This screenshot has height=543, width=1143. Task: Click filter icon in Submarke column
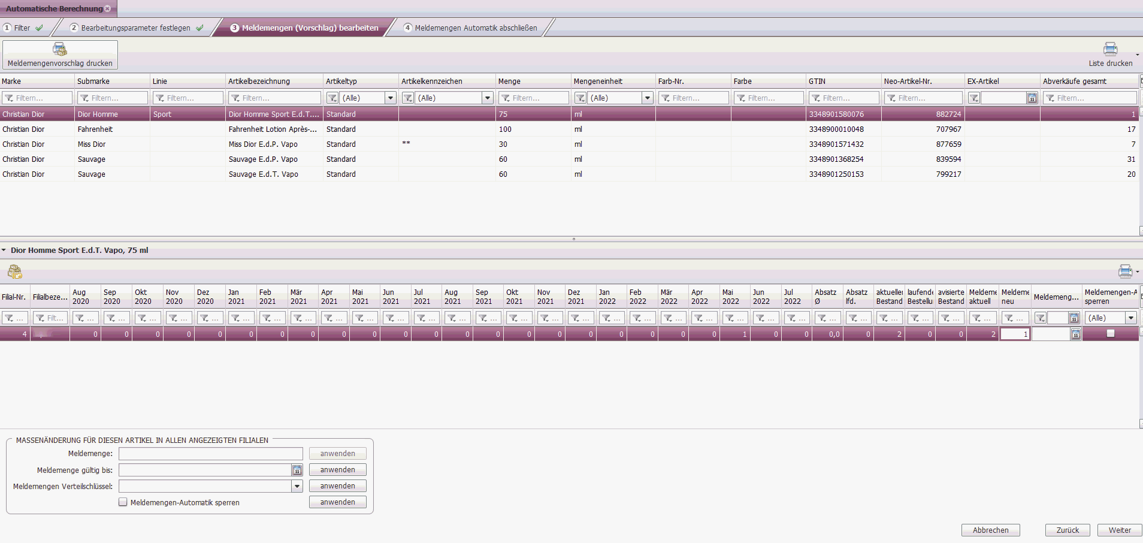click(84, 98)
